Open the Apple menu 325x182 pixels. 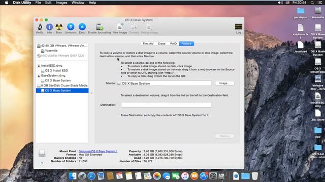[7, 3]
